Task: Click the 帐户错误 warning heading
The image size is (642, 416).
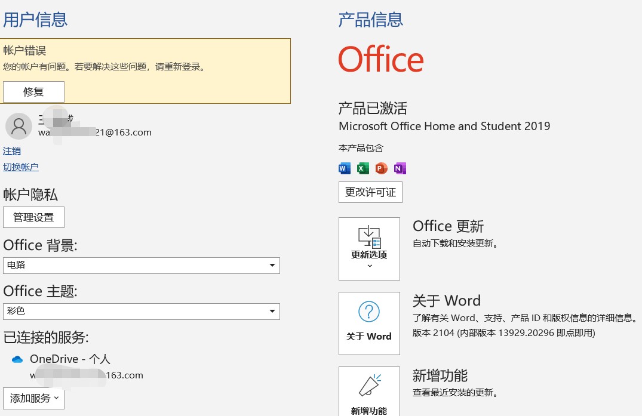Action: 24,51
